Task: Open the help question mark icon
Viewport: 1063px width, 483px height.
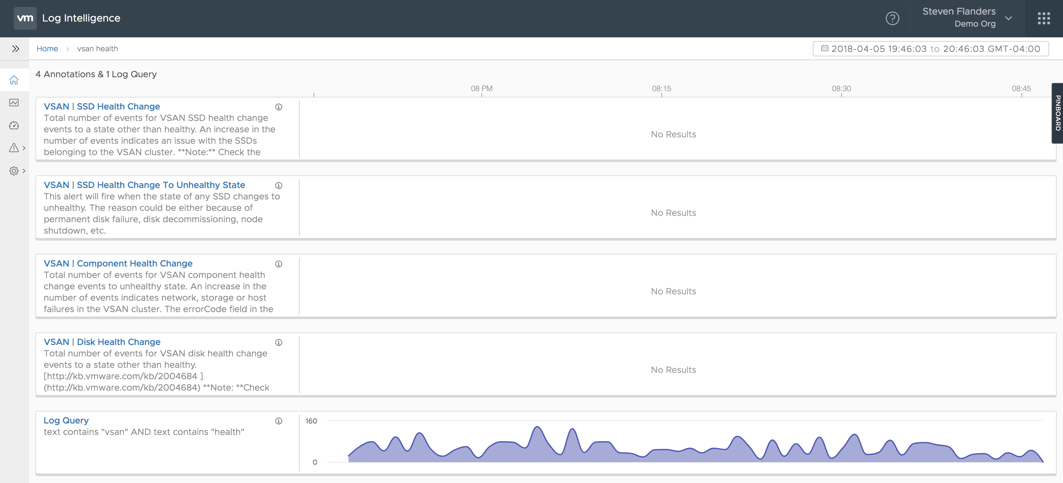Action: point(892,19)
